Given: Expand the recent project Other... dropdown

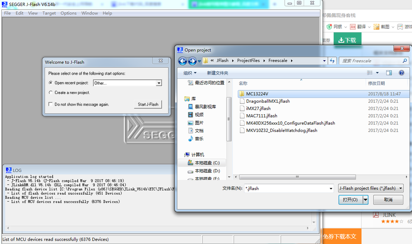Looking at the screenshot, I should [x=159, y=83].
